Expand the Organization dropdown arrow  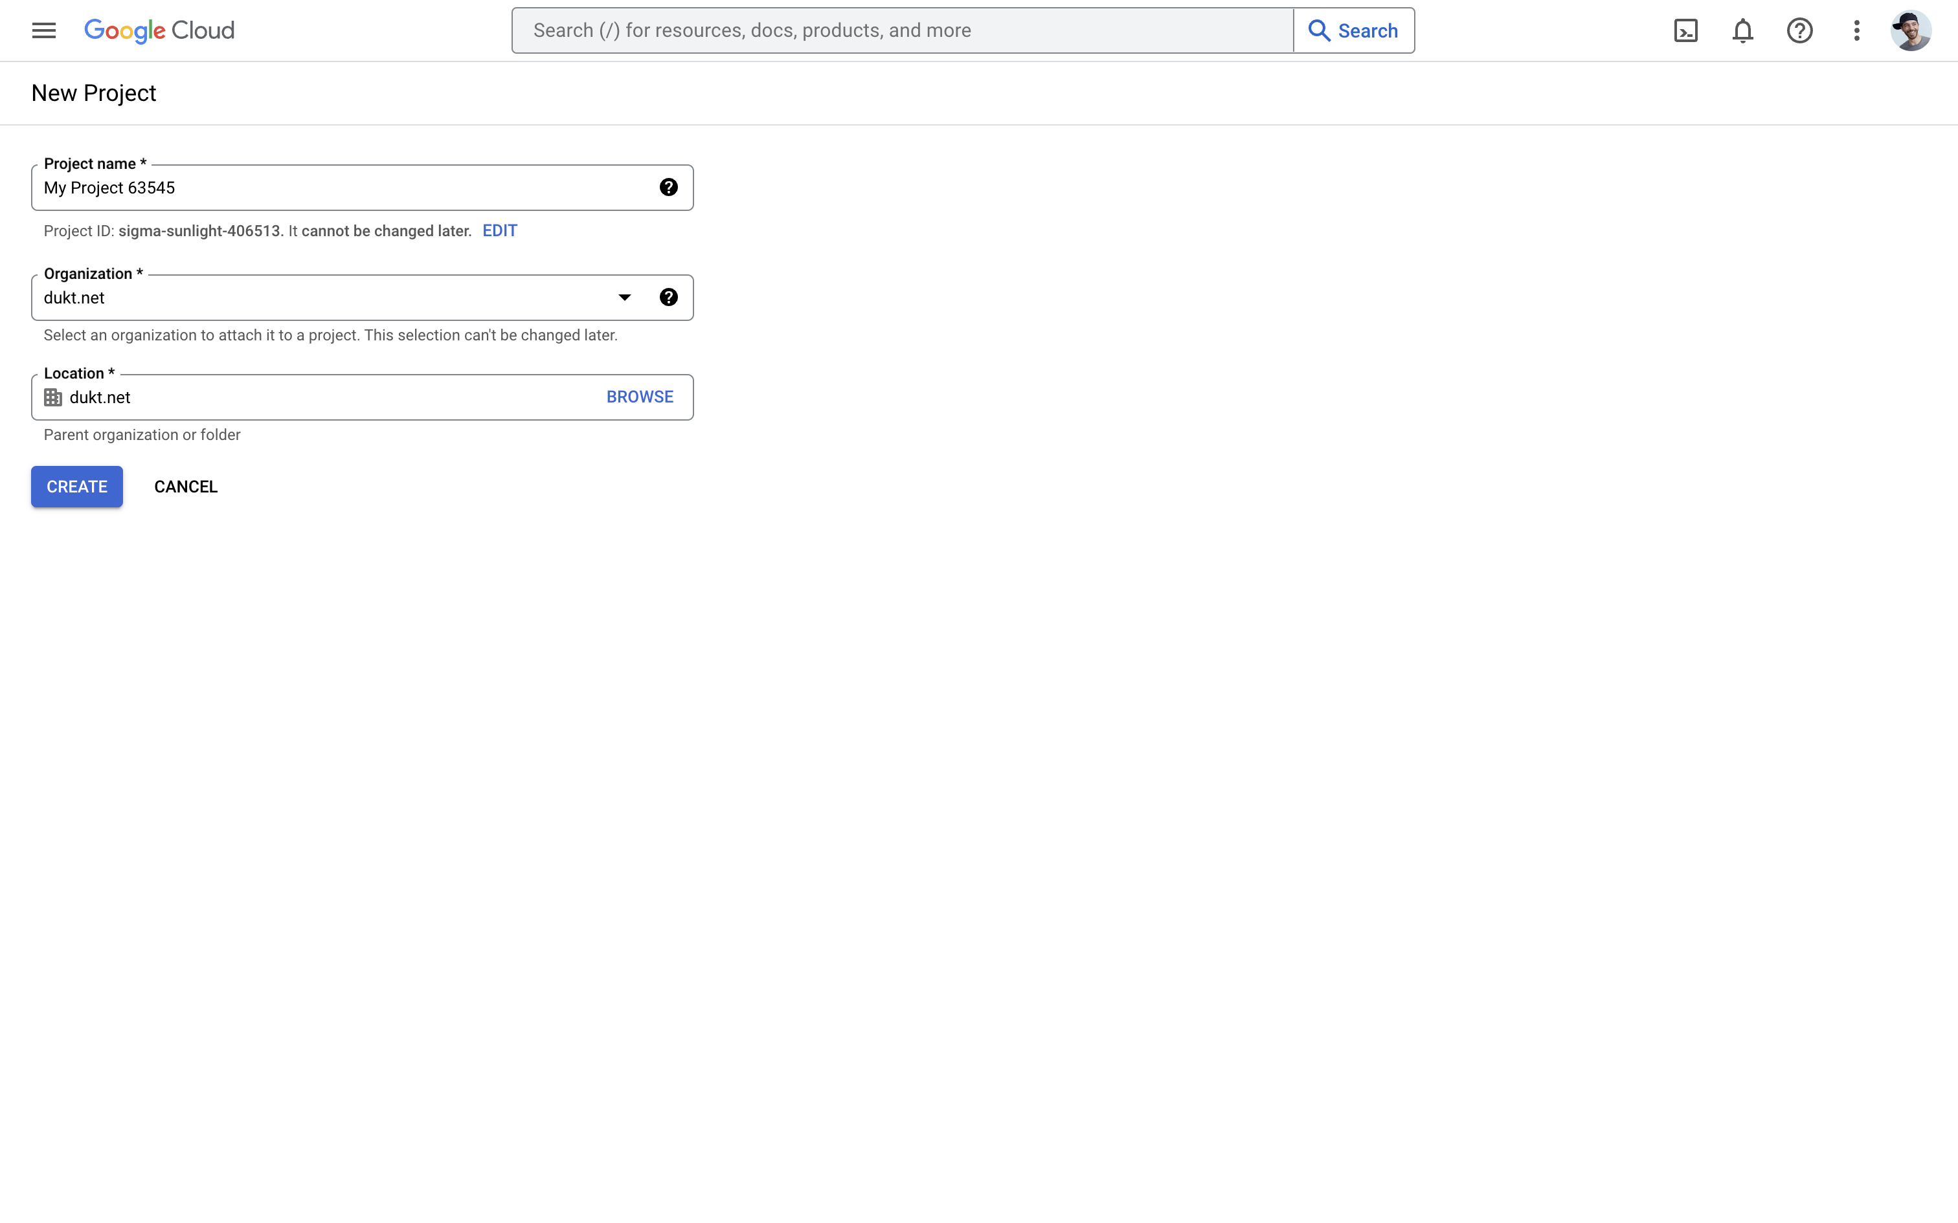(625, 298)
